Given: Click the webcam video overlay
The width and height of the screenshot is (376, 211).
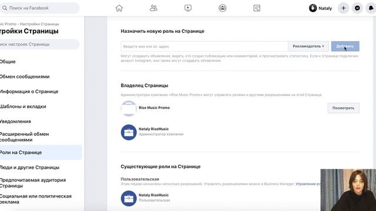Looking at the screenshot, I should tap(348, 190).
